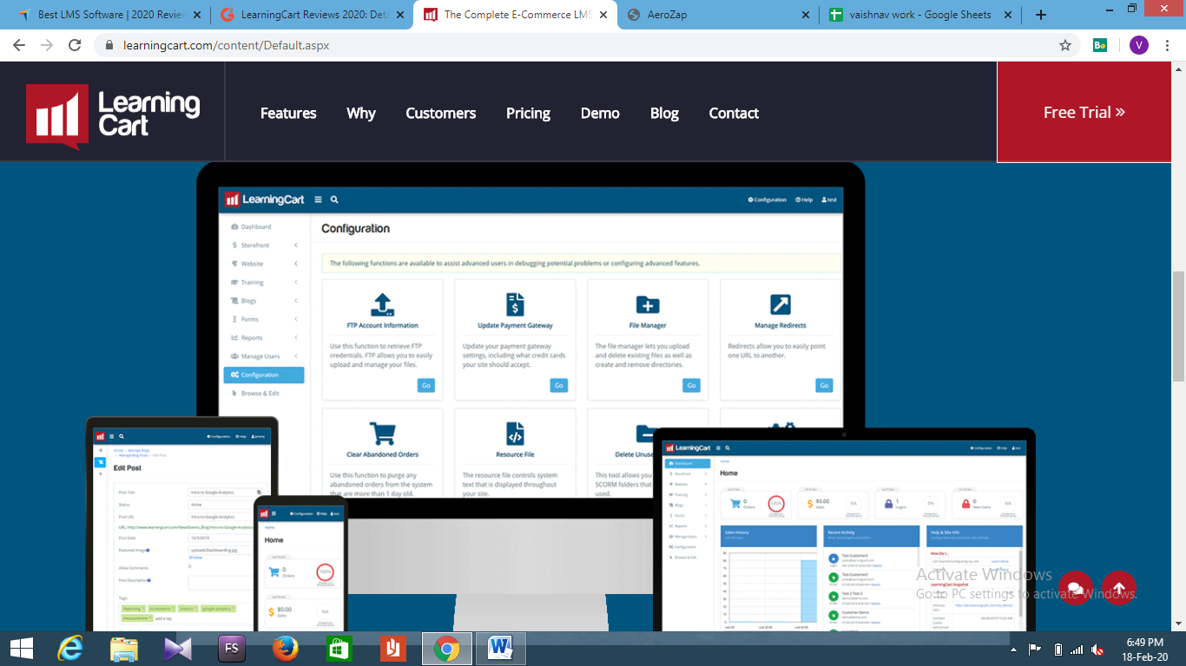Expand the Website chevron in sidebar
Viewport: 1186px width, 666px height.
(295, 264)
